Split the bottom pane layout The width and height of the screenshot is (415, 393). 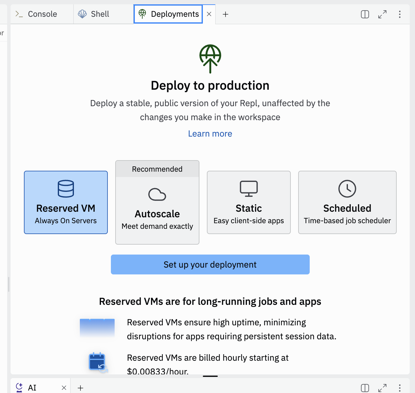click(x=365, y=388)
